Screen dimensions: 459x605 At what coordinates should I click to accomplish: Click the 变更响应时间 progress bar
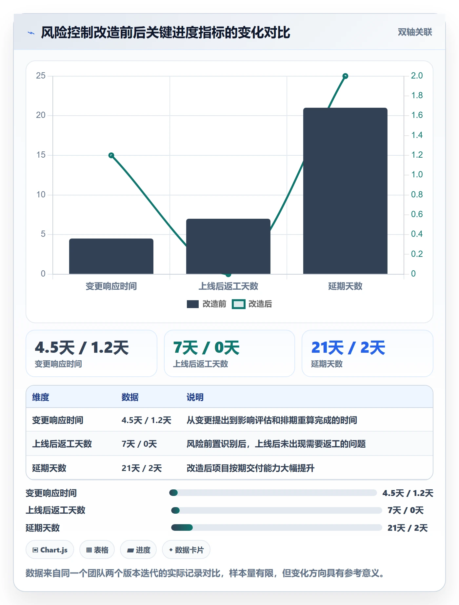coord(273,493)
